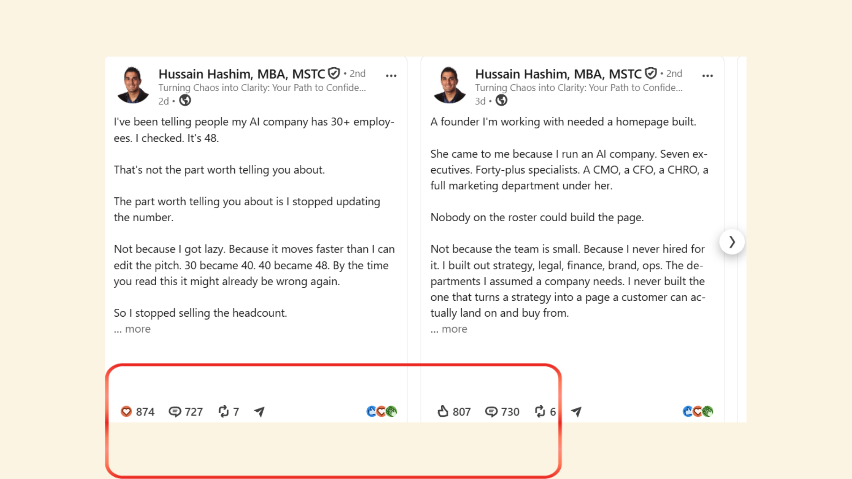Click the headline 'Turning Chaos into Clarity' on 3d post
The height and width of the screenshot is (479, 852).
pos(579,88)
